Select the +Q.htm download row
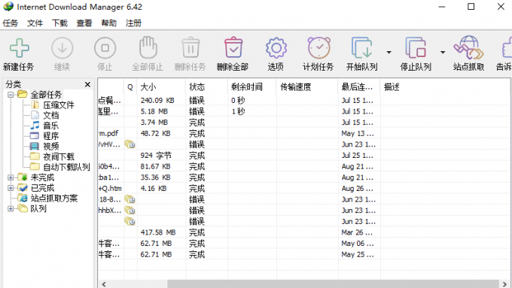Screen dimensions: 512x288 (303, 189)
